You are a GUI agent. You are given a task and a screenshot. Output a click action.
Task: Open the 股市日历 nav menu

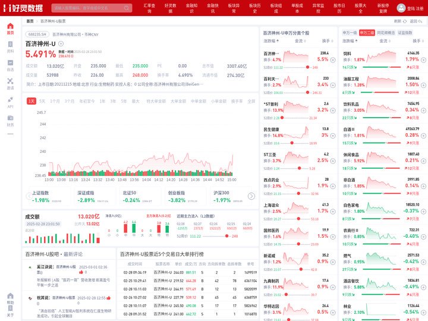pos(339,8)
